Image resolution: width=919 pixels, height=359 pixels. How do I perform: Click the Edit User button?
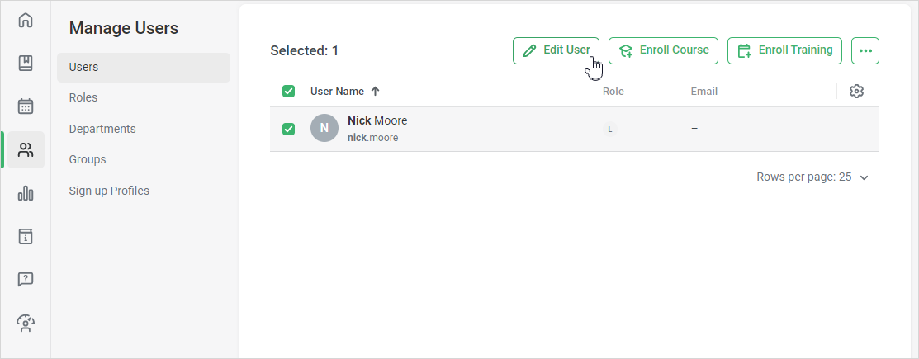coord(557,50)
